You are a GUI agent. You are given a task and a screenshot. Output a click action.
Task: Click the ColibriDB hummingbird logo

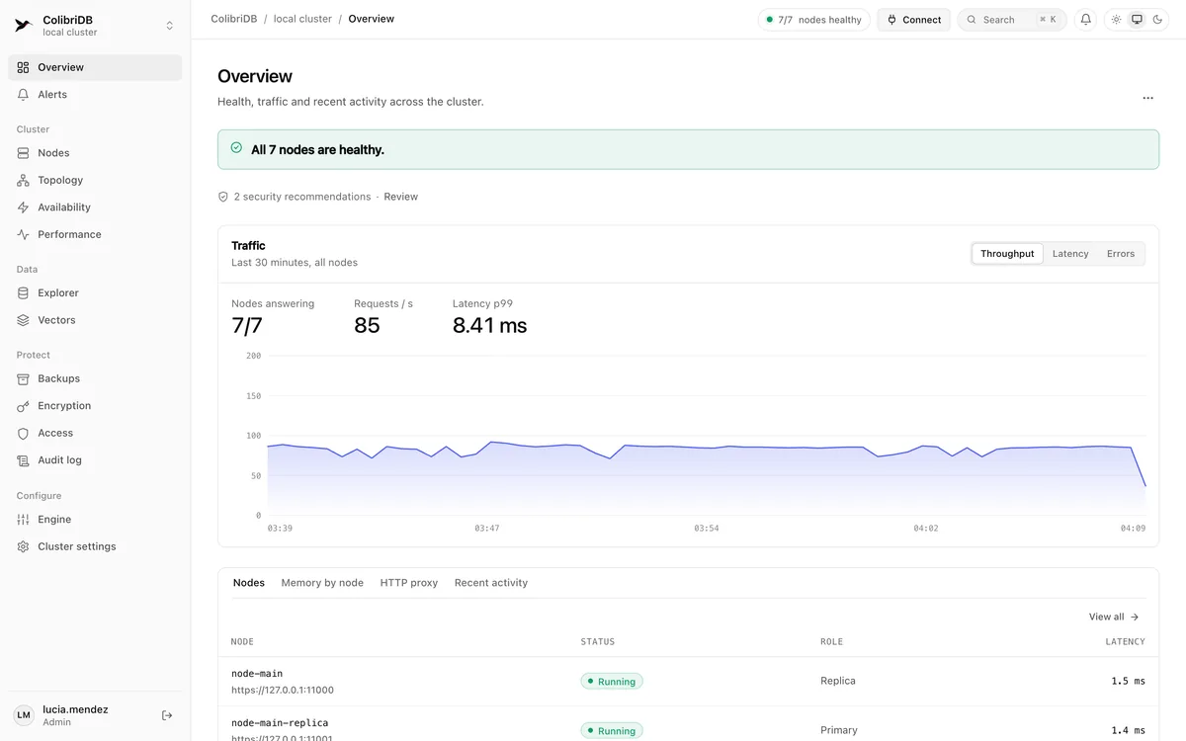[x=23, y=26]
